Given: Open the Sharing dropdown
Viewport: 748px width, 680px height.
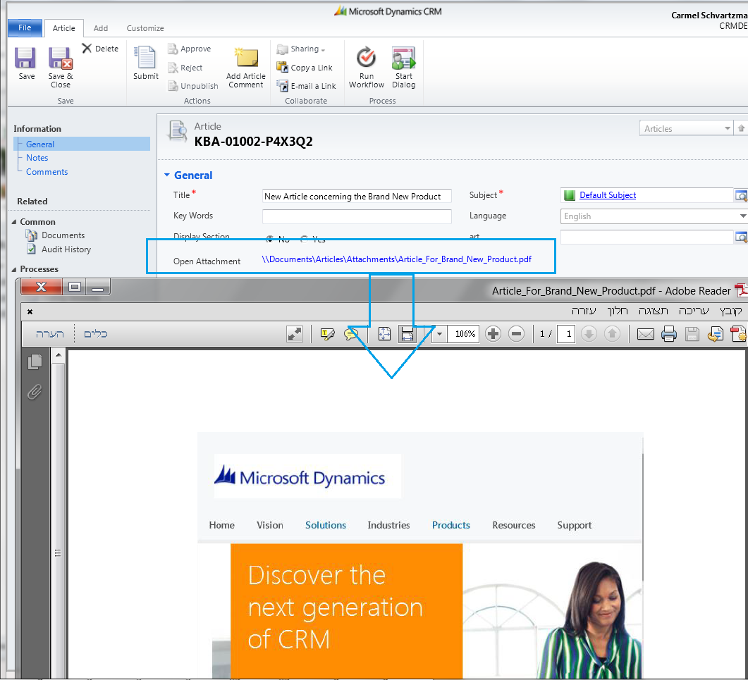Looking at the screenshot, I should pyautogui.click(x=302, y=49).
